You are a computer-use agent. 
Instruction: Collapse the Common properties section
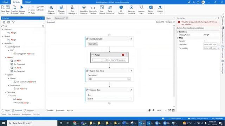[178, 32]
